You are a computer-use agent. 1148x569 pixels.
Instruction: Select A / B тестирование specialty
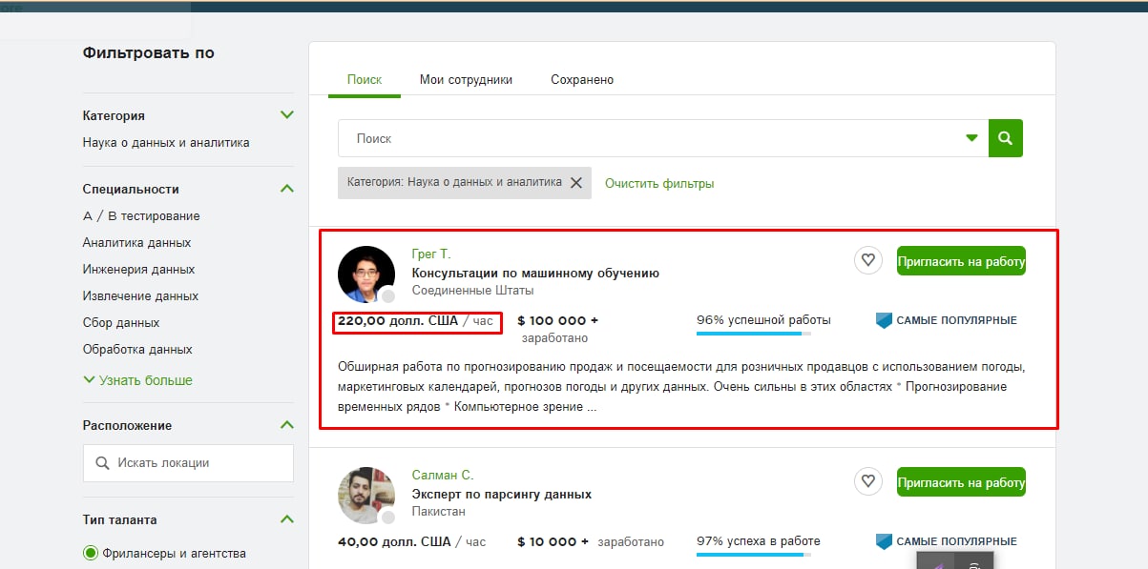coord(141,216)
